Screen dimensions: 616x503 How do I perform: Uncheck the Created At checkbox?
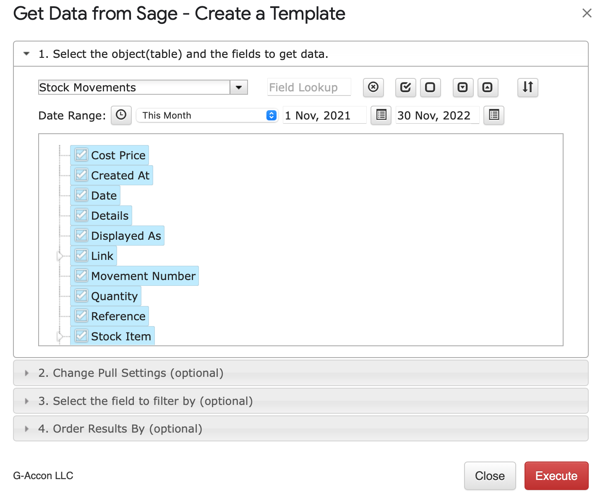pos(81,175)
